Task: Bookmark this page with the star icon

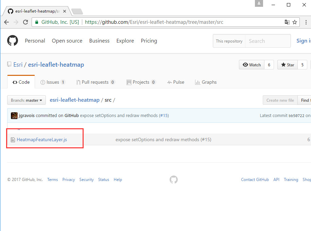Action: pyautogui.click(x=295, y=22)
